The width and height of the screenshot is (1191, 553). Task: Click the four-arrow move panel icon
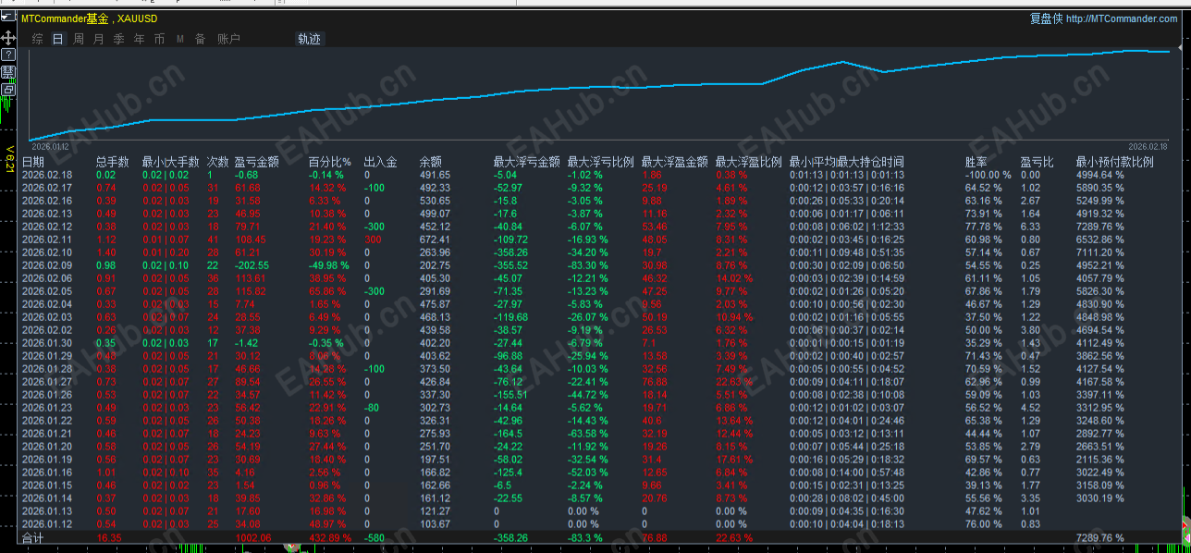pyautogui.click(x=8, y=38)
